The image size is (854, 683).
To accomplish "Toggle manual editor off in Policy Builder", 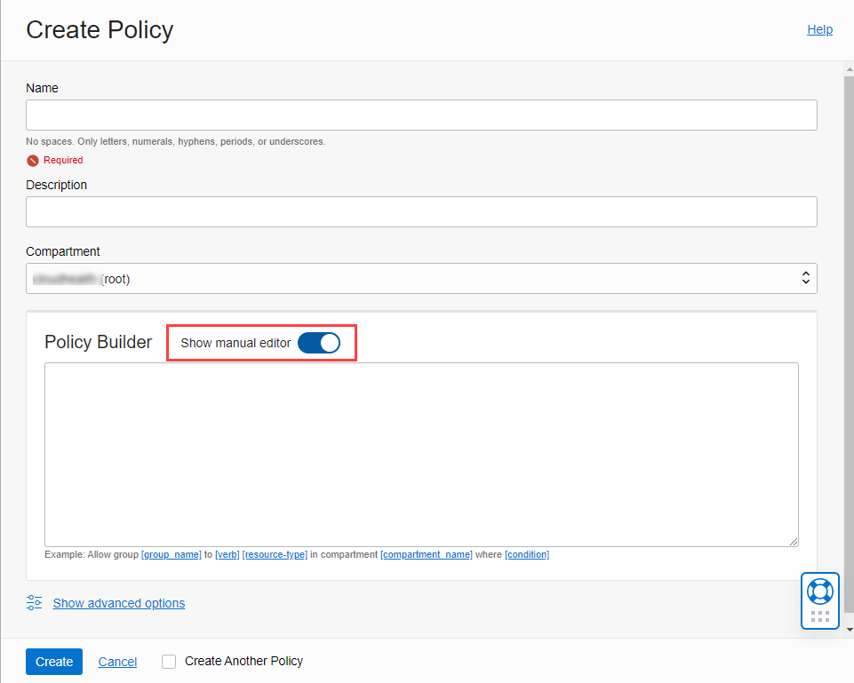I will click(x=319, y=343).
